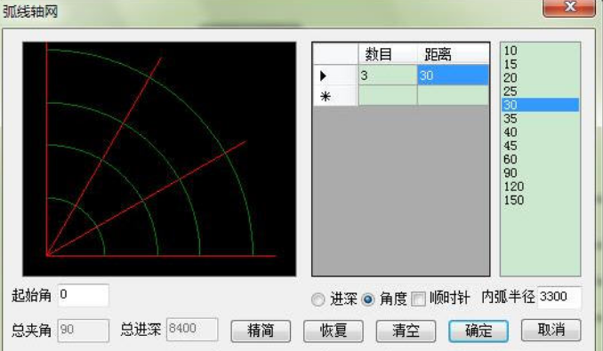Image resolution: width=603 pixels, height=351 pixels.
Task: Select the 进深 radio button
Action: 318,299
